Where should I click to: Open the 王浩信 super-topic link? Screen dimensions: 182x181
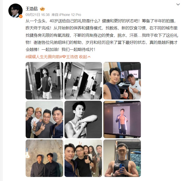point(72,57)
